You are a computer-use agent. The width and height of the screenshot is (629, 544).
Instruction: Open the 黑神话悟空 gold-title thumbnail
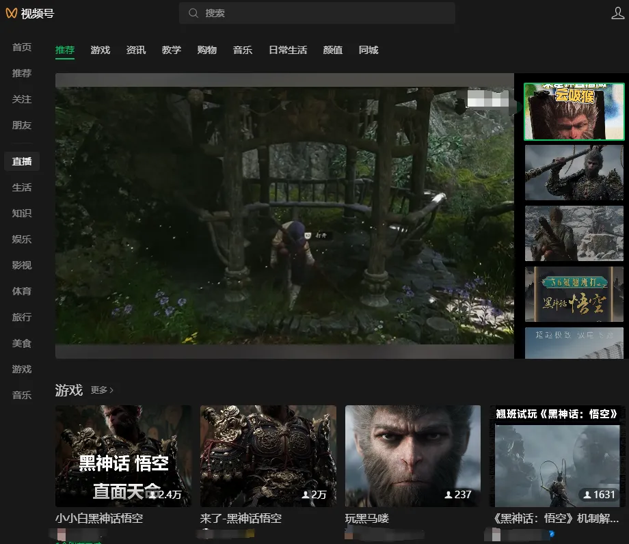coord(574,294)
